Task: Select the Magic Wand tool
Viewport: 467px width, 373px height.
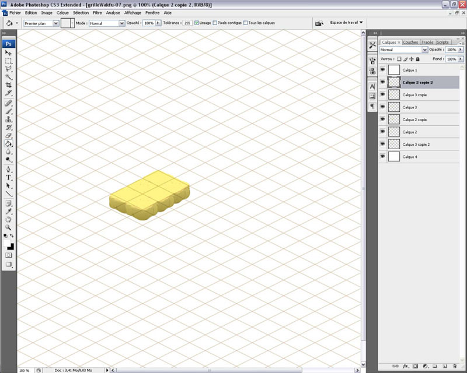Action: point(8,77)
